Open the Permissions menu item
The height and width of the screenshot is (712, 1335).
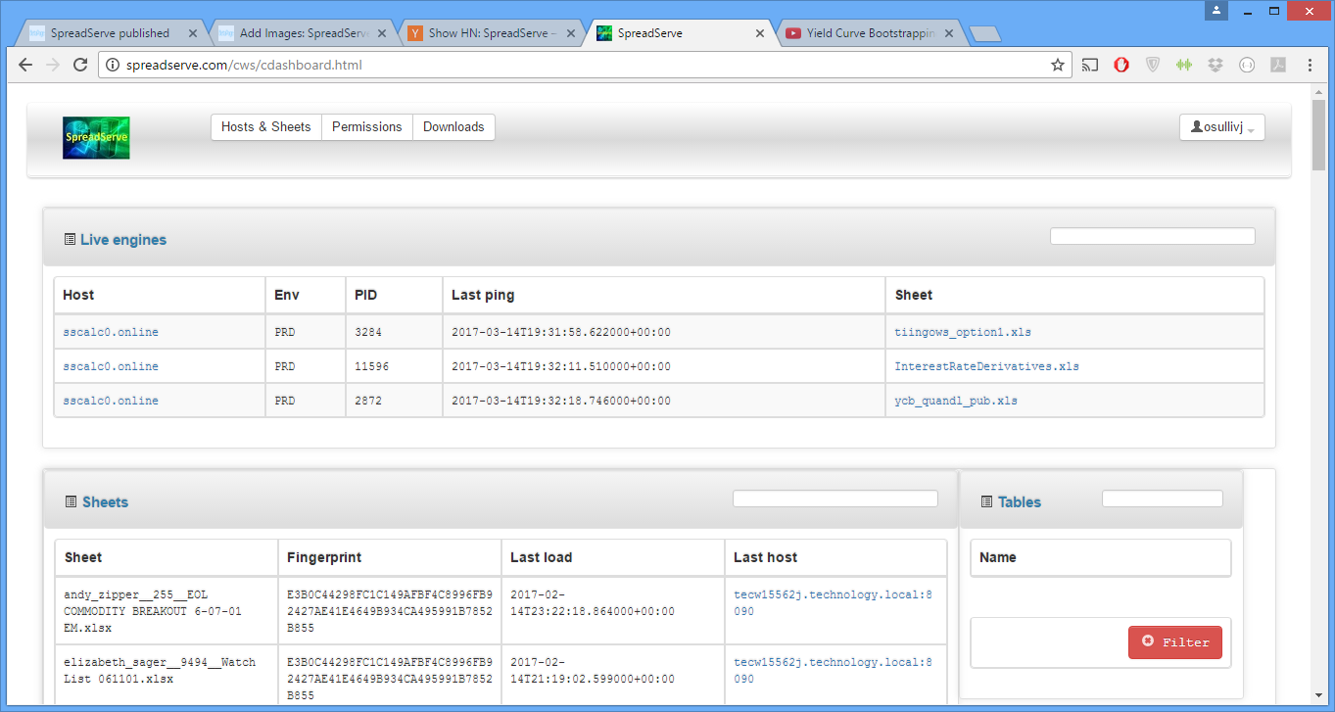pyautogui.click(x=366, y=127)
